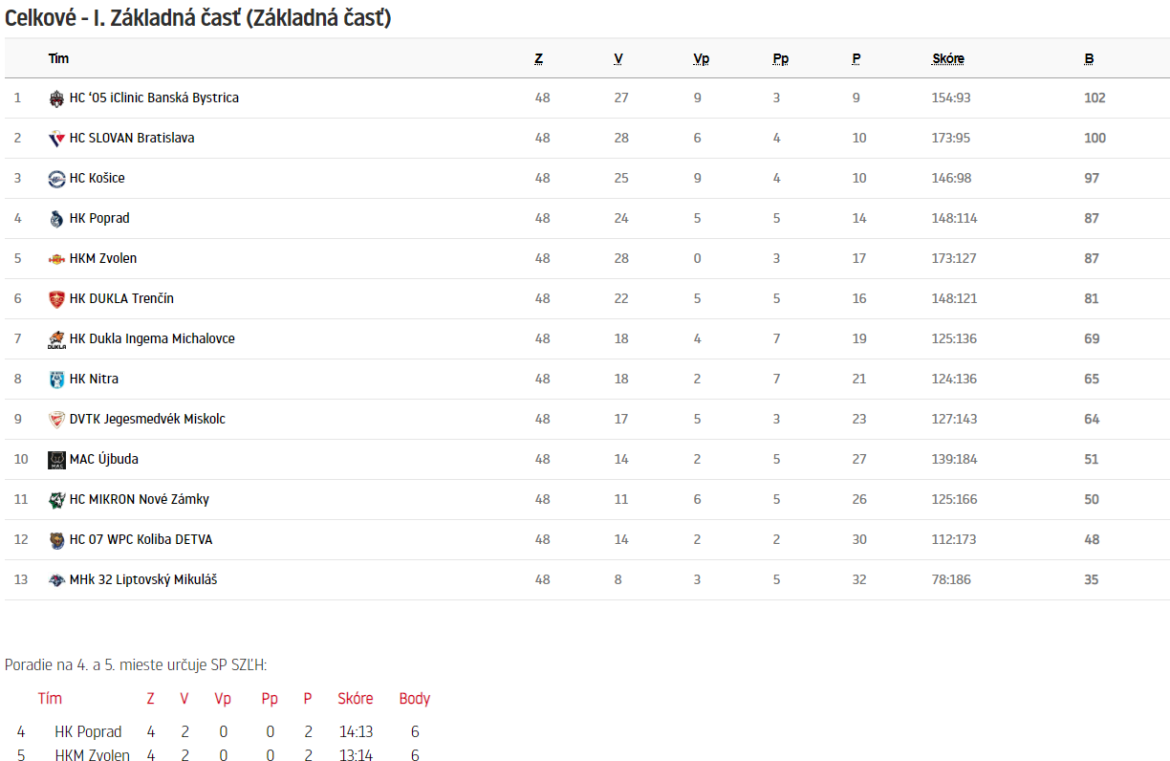Image resolution: width=1170 pixels, height=761 pixels.
Task: Click the Z games column header in main table
Action: 539,59
